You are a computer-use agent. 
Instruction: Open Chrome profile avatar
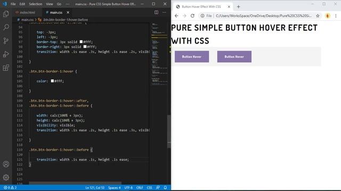(x=328, y=16)
